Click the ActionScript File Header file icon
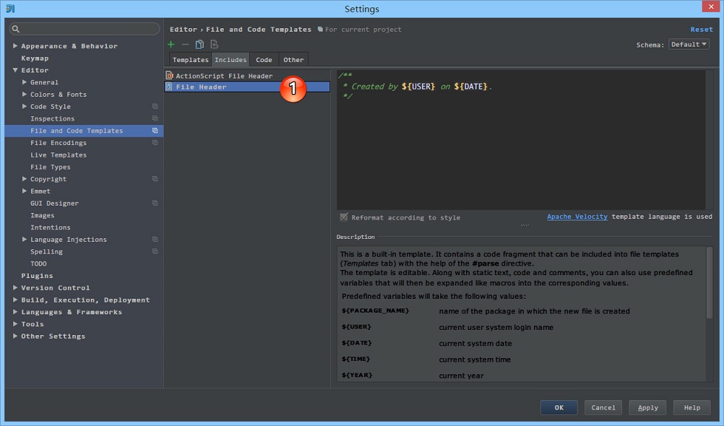 169,75
